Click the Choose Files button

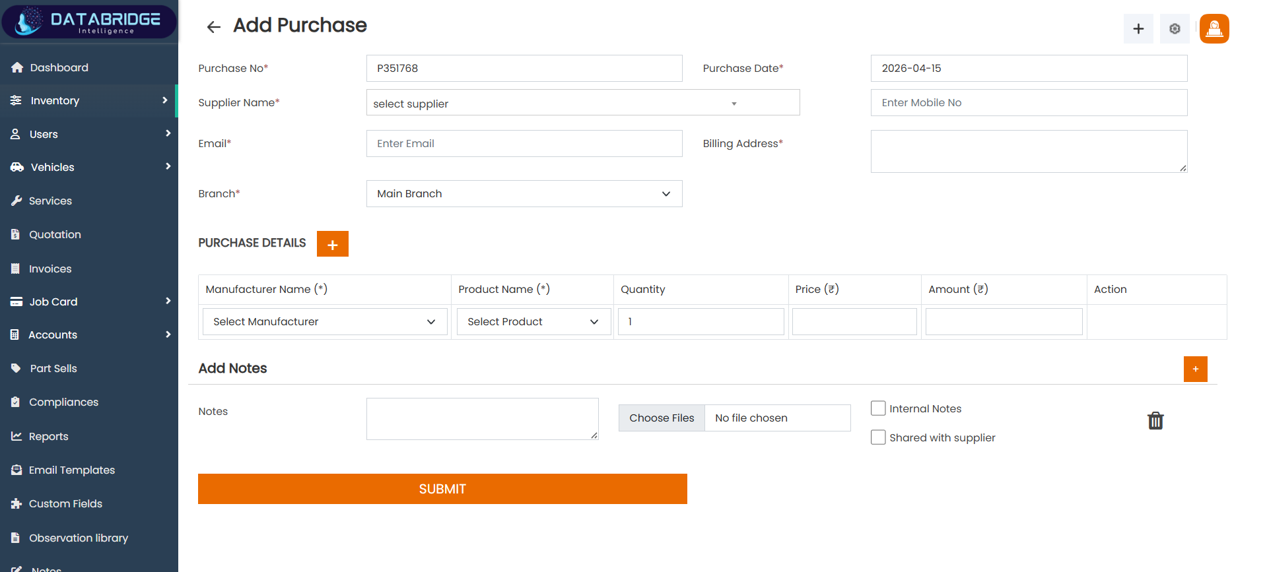pos(662,418)
